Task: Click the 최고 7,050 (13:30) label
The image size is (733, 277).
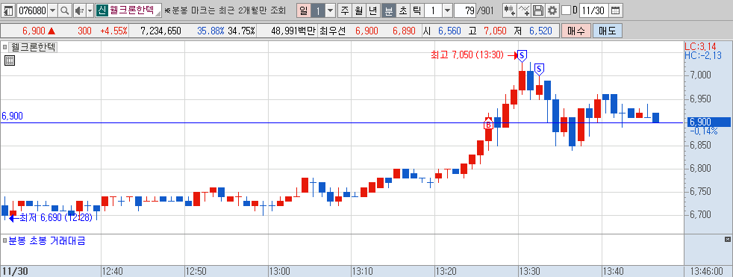Action: point(467,55)
